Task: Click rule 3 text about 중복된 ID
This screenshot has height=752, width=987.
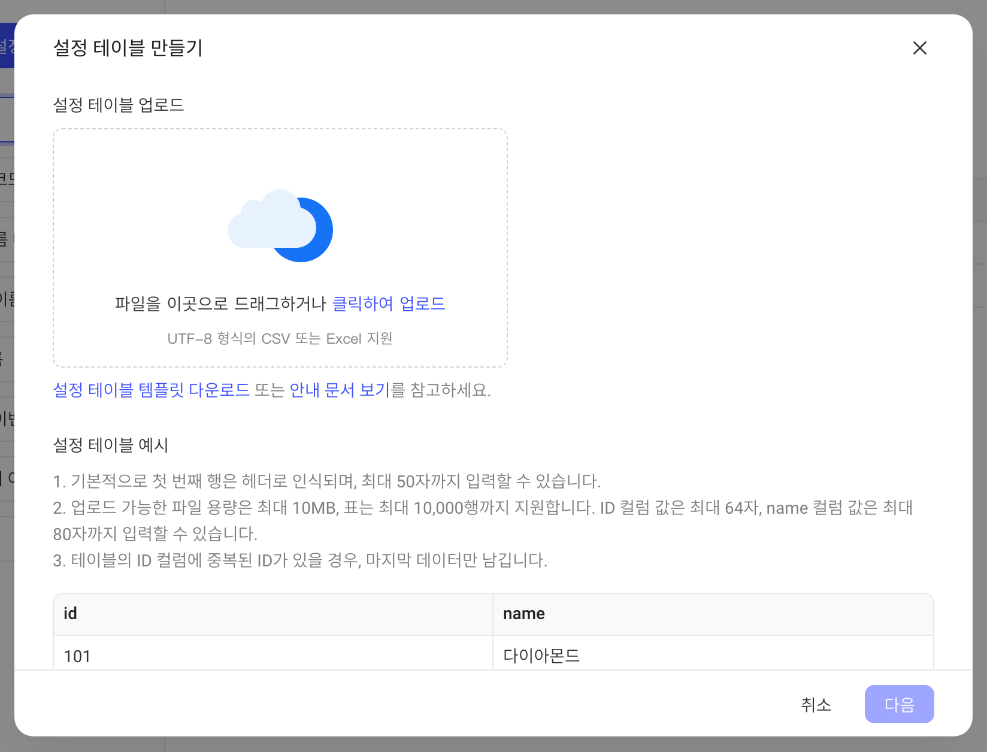Action: [300, 560]
